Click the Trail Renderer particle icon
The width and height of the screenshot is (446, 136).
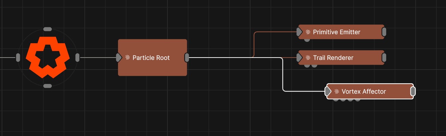pyautogui.click(x=308, y=58)
